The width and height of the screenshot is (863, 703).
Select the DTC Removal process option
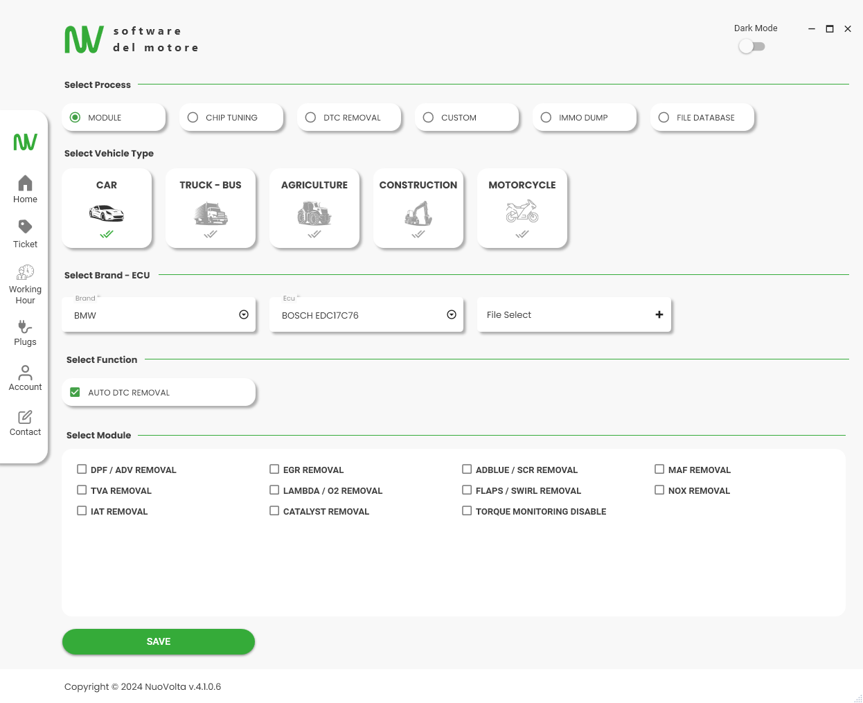311,118
